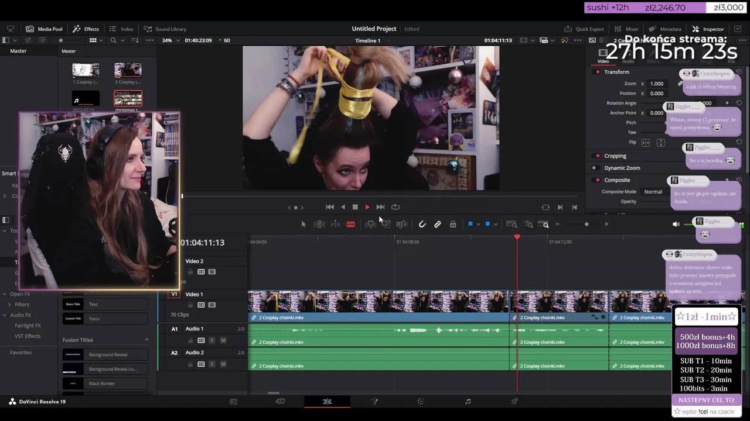This screenshot has height=421, width=750.
Task: Select the VST Effects category
Action: pos(28,336)
